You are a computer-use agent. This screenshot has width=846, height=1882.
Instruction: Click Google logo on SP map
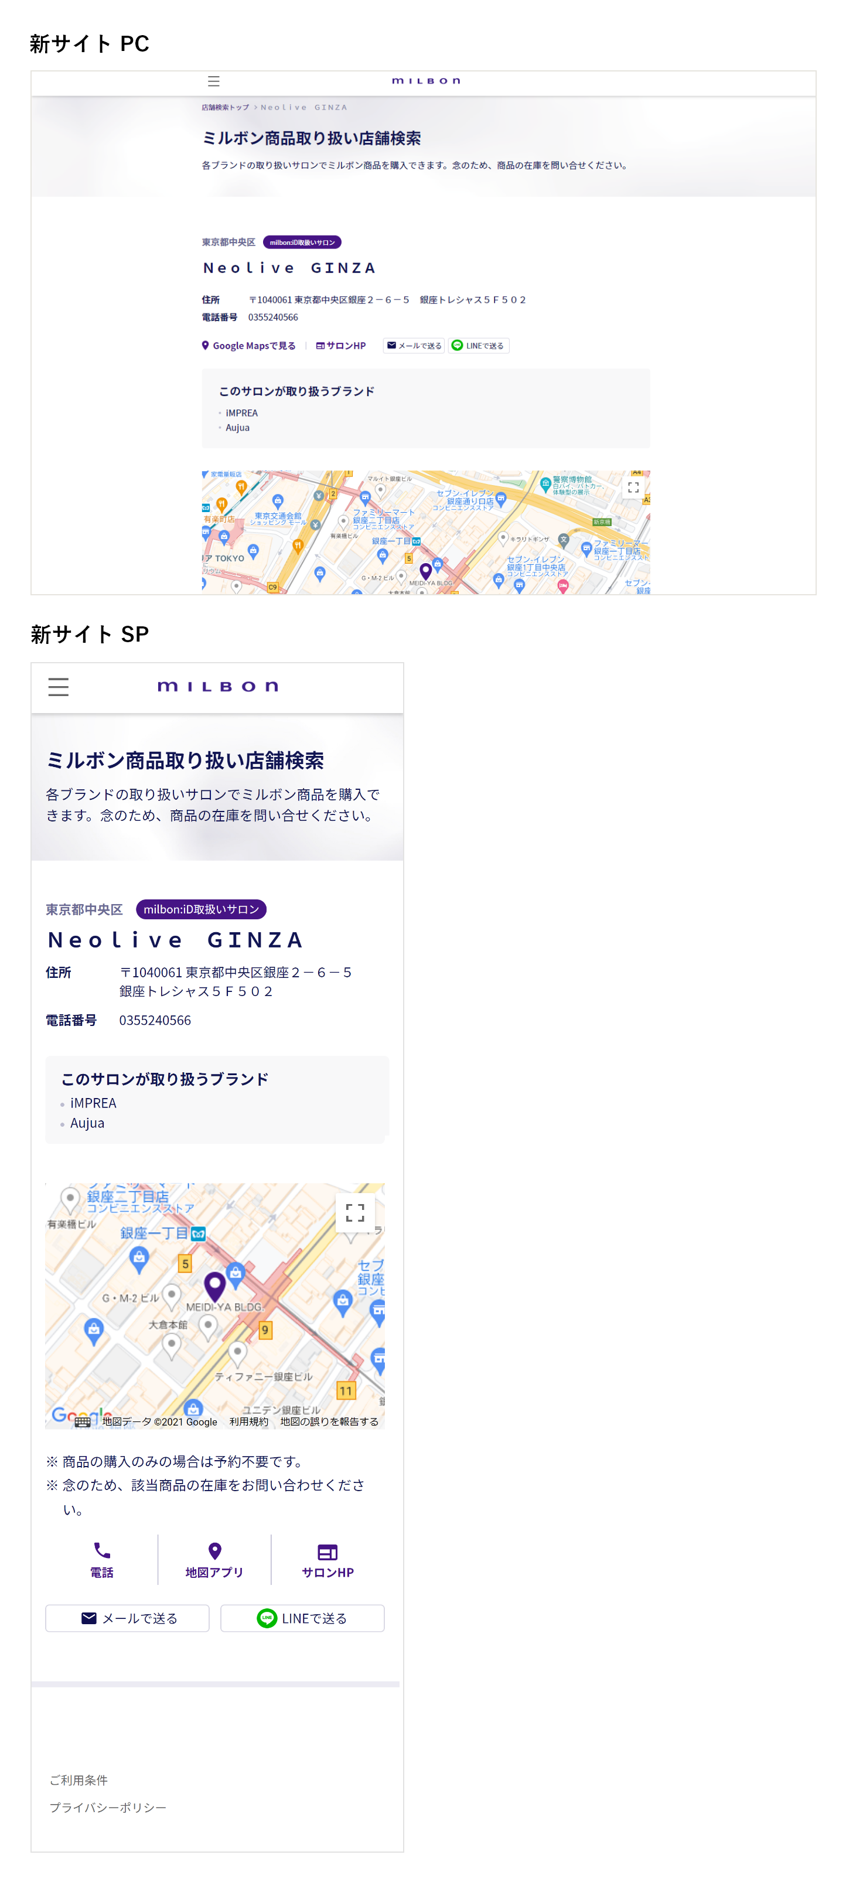coord(81,1416)
